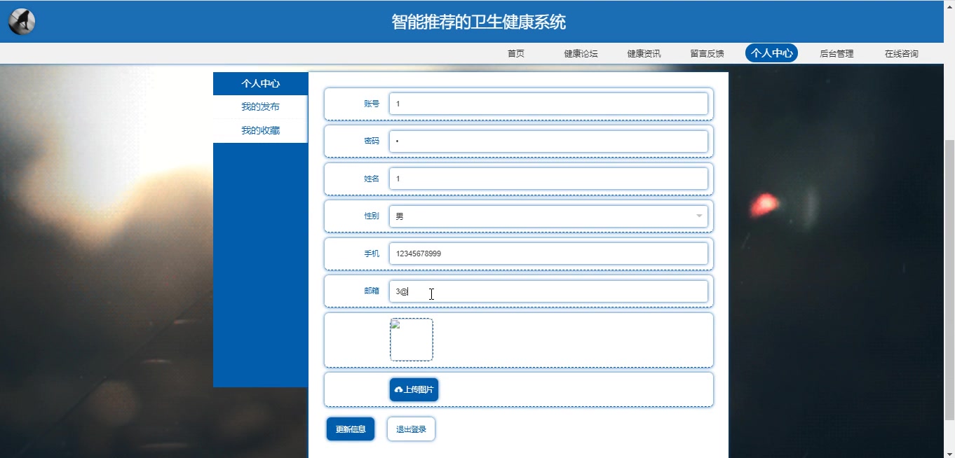
Task: Focus the 邮箱 input field
Action: [x=548, y=291]
